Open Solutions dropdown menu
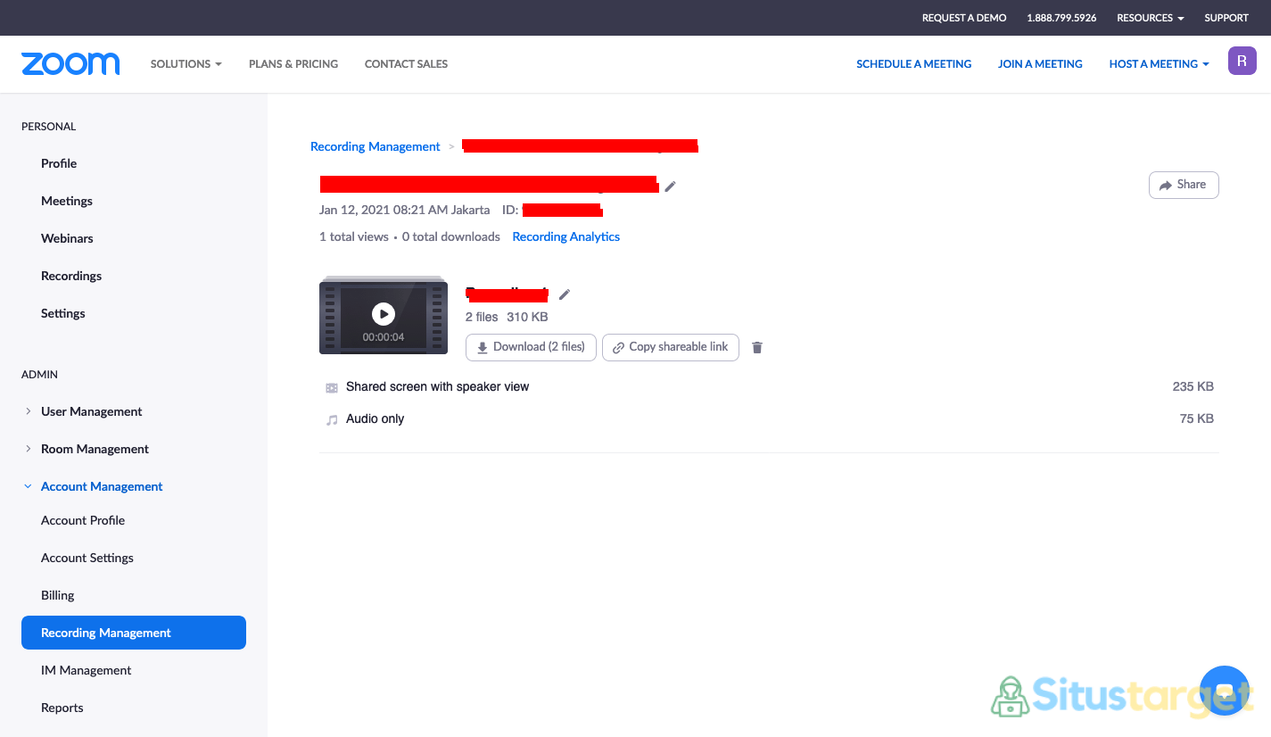Screen dimensions: 1271x737 (x=186, y=63)
